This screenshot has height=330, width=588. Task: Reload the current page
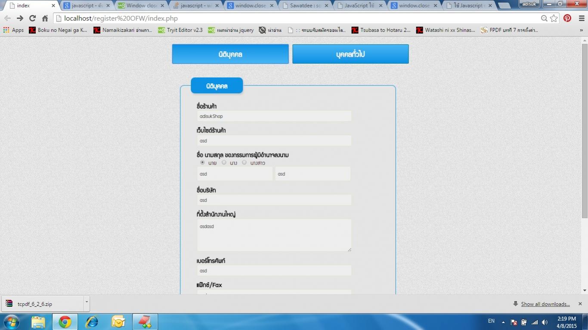[32, 18]
